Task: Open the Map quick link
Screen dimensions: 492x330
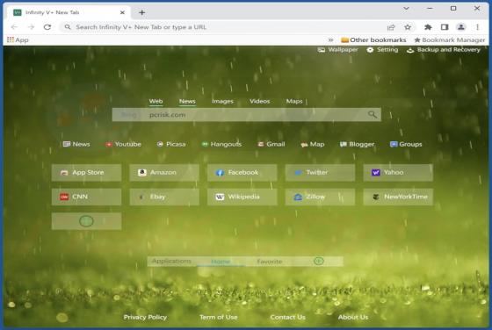Action: pyautogui.click(x=312, y=144)
